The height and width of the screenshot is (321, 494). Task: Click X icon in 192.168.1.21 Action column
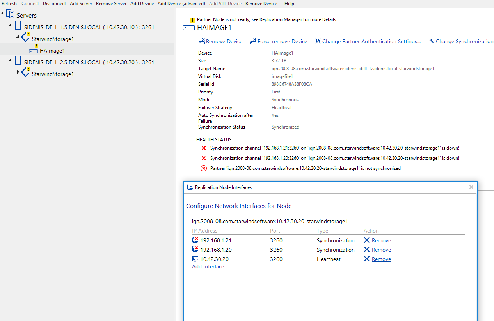pyautogui.click(x=367, y=240)
